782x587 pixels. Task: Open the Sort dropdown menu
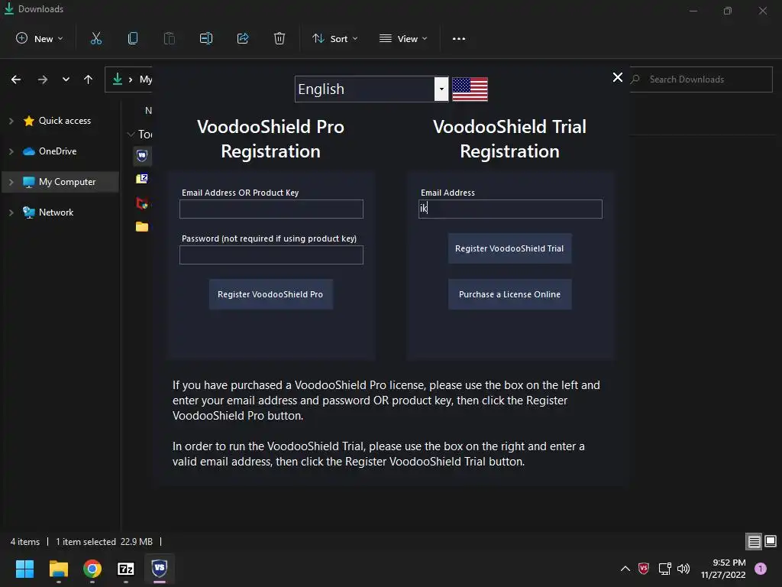[x=335, y=38]
